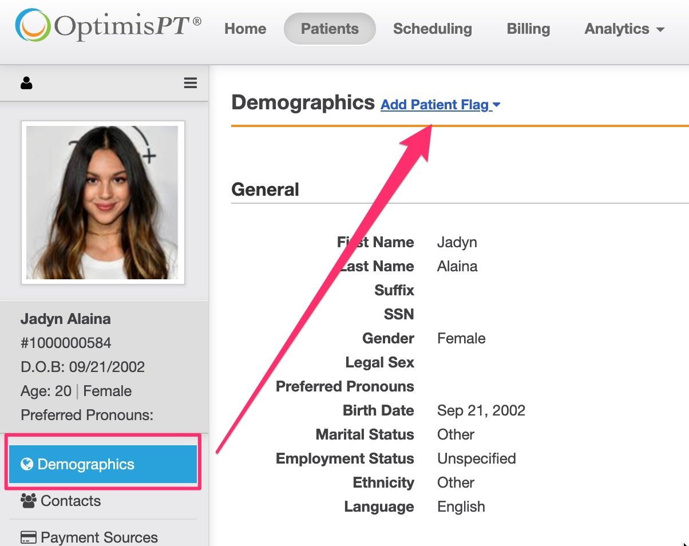
Task: Click patient name Jadyn Alaina in sidebar
Action: [x=66, y=319]
